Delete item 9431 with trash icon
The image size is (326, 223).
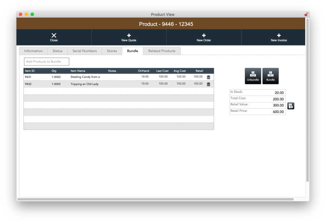tap(209, 77)
